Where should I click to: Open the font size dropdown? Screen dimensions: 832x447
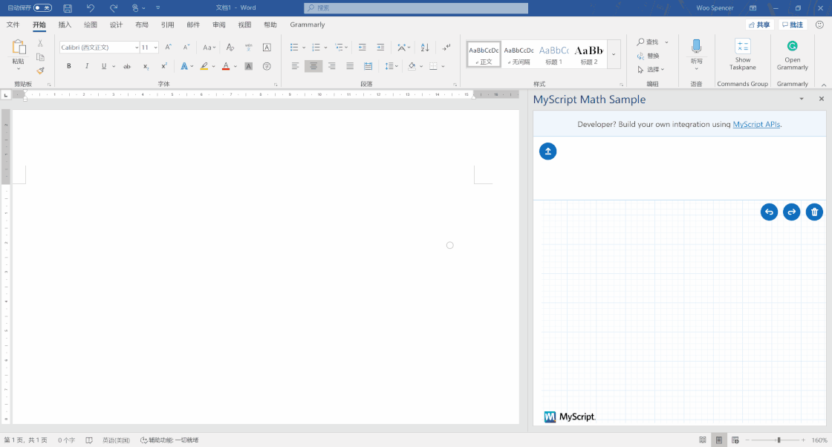pos(155,48)
